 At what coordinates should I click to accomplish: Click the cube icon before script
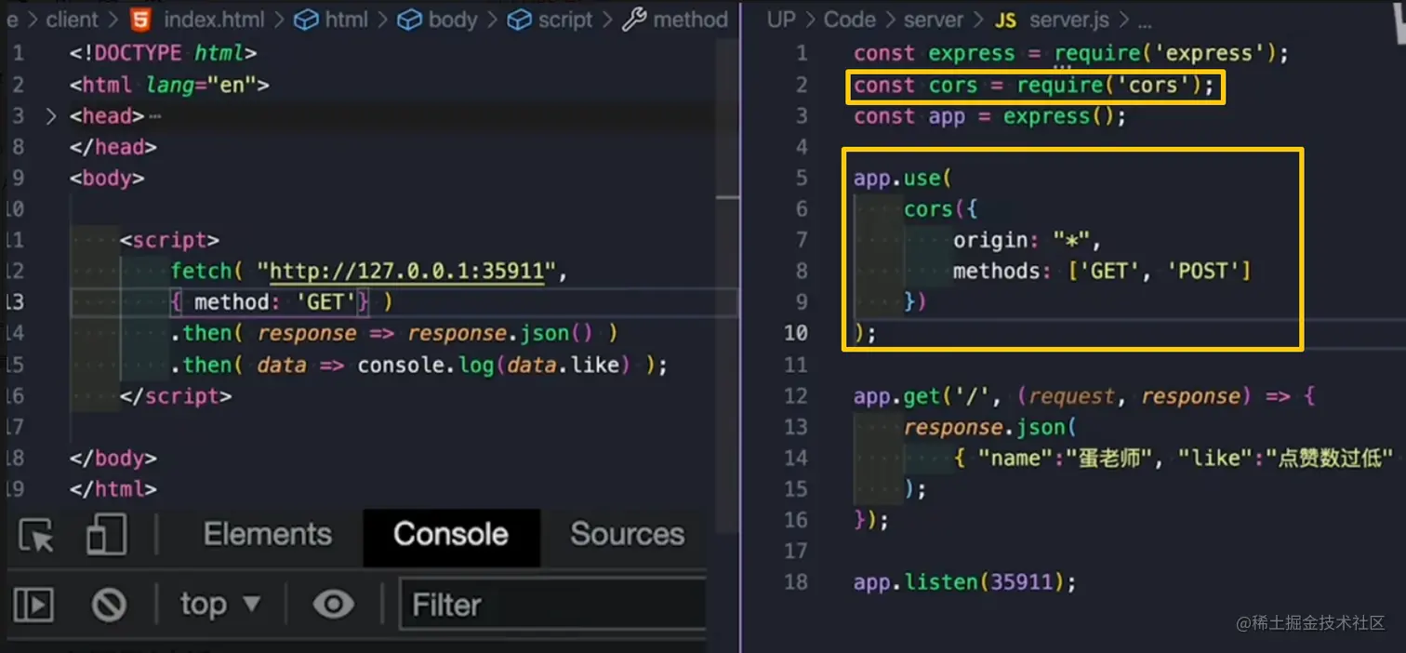tap(520, 19)
